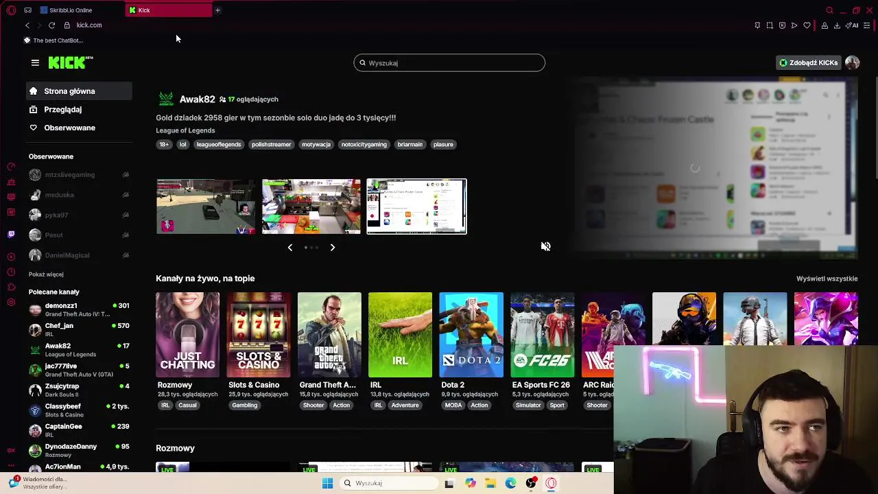Reload the kick.com page

51,25
